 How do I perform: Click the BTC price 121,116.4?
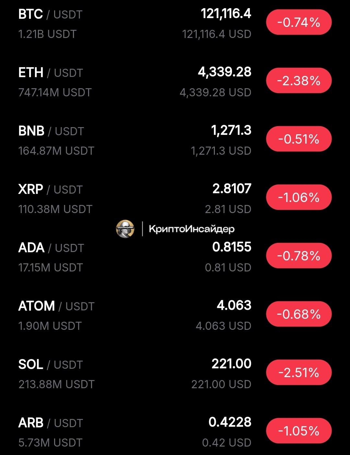[x=226, y=14]
